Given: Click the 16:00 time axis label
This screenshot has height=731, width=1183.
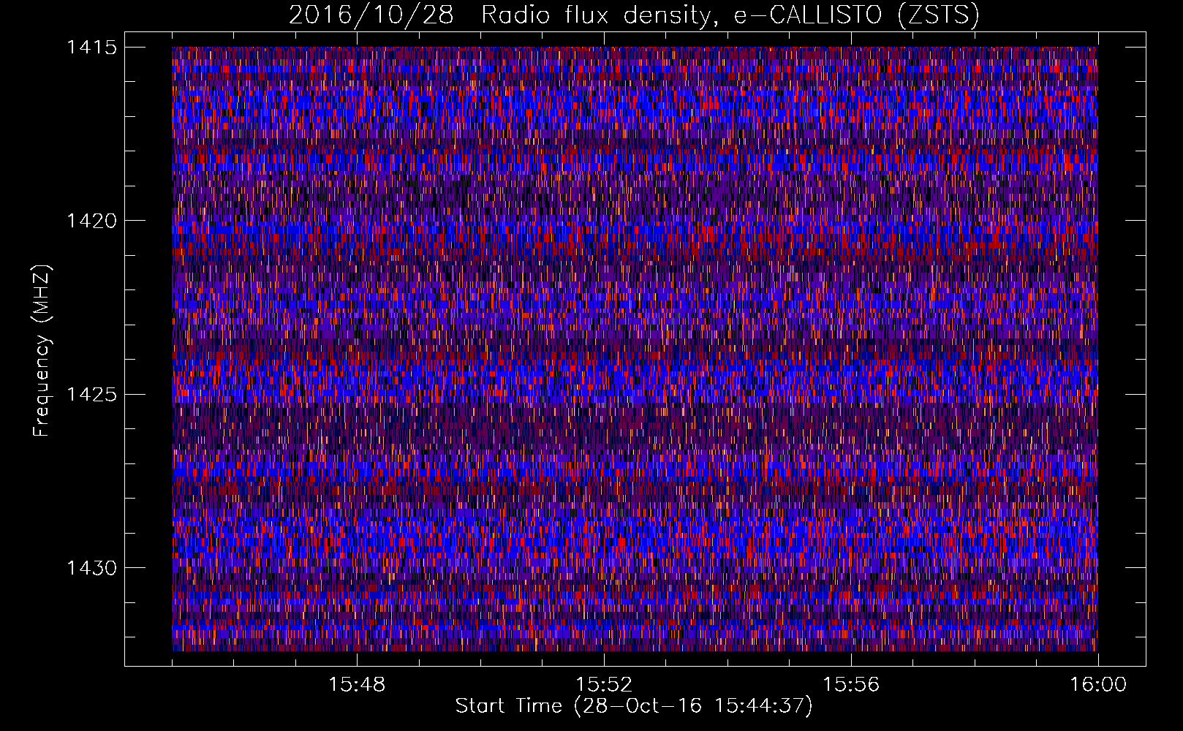Looking at the screenshot, I should point(1098,685).
